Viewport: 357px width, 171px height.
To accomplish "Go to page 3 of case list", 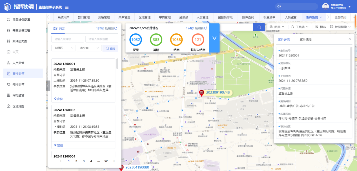I will [x=84, y=161].
